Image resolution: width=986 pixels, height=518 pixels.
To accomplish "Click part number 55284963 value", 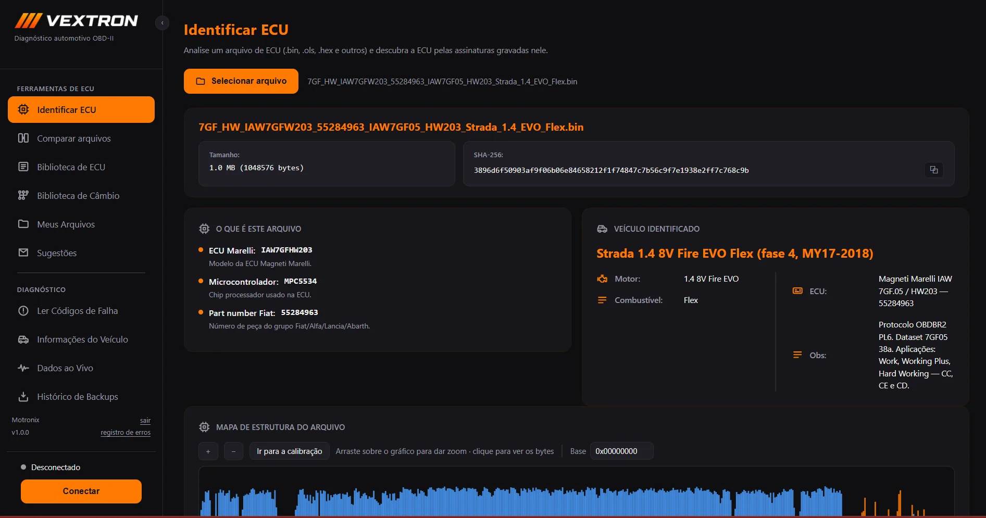I will pyautogui.click(x=299, y=312).
